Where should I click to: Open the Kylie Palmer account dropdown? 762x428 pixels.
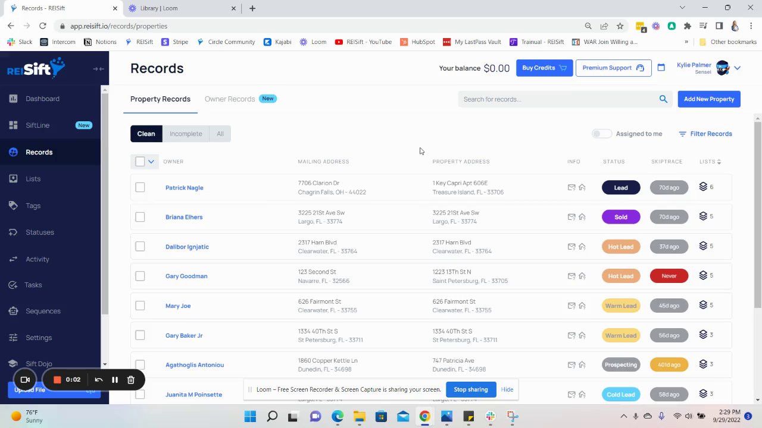737,68
